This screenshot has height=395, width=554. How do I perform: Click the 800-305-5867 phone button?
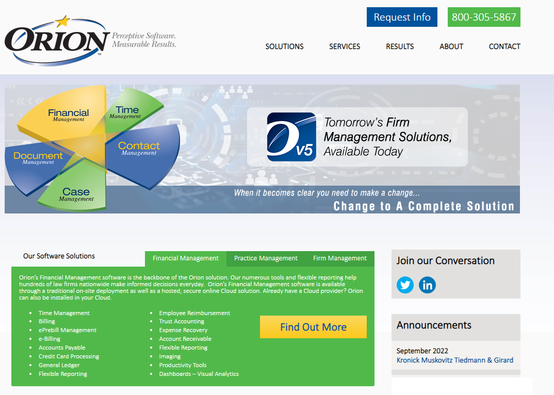484,17
